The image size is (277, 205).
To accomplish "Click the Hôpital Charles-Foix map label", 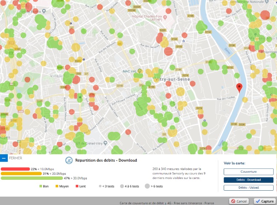I will (x=149, y=17).
